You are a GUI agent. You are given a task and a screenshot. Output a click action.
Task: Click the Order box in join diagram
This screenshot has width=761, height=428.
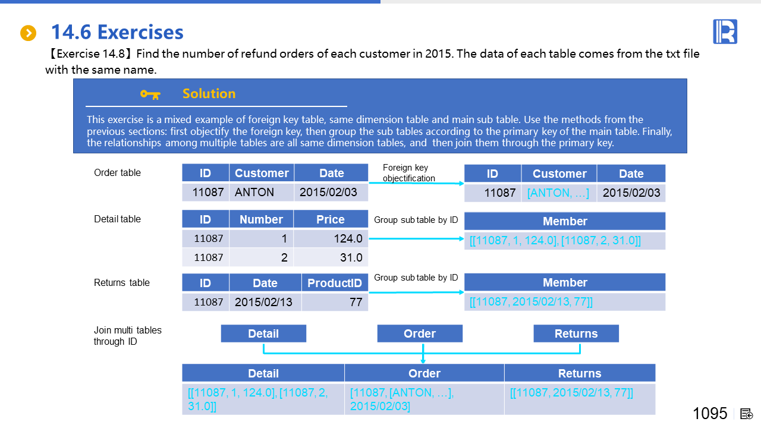coord(420,333)
